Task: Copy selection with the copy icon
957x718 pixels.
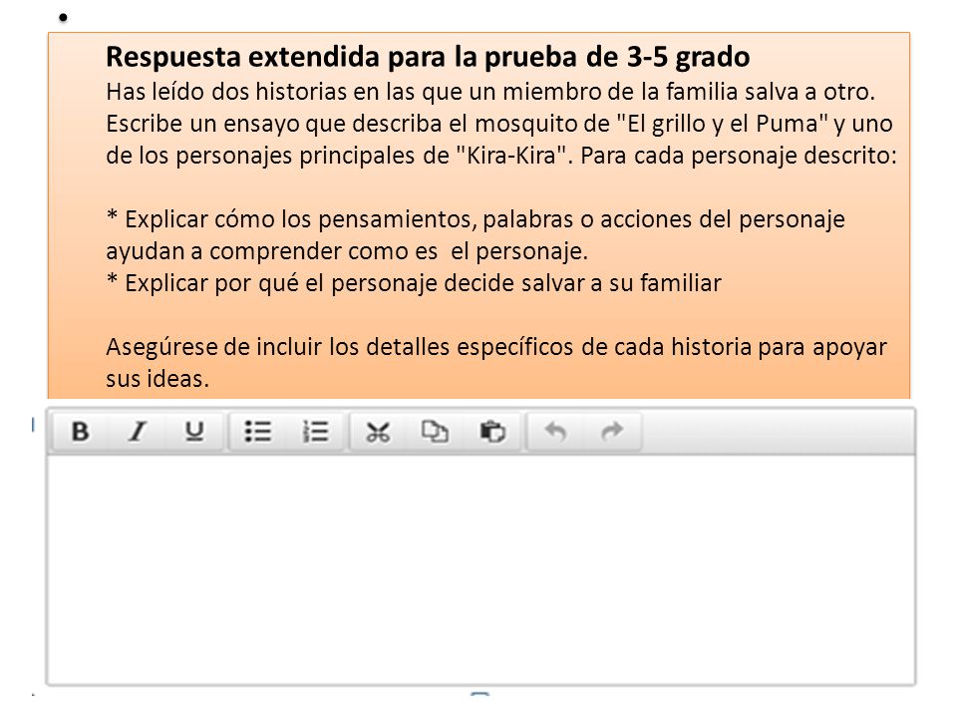Action: pos(435,432)
